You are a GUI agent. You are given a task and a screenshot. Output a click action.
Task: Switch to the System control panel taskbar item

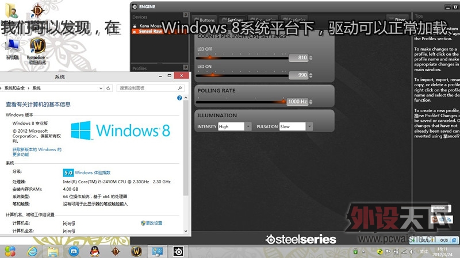coord(157,252)
